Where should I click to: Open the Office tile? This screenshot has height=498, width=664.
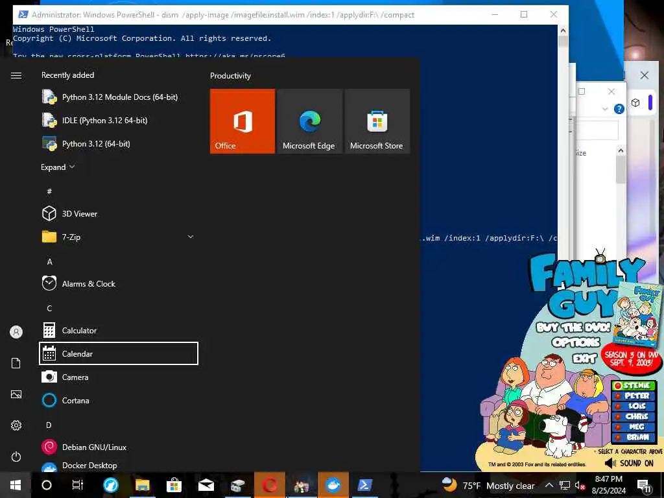pyautogui.click(x=243, y=121)
